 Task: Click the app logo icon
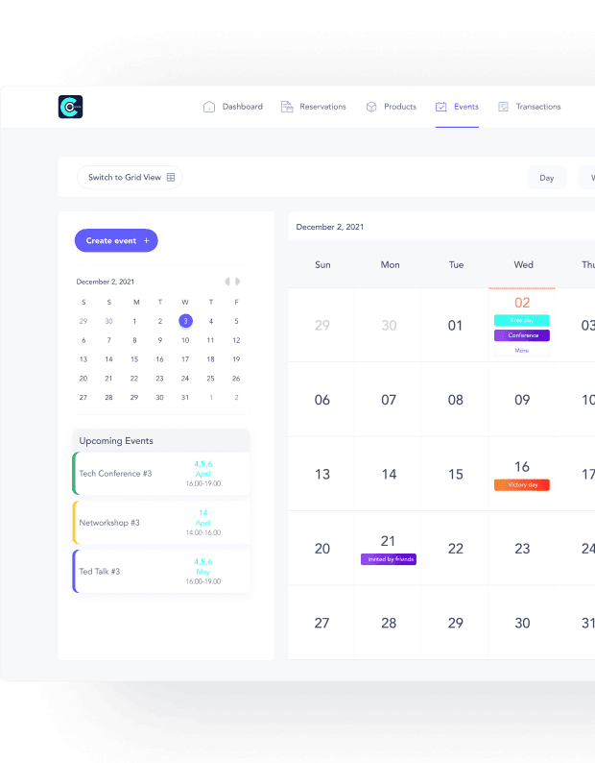pyautogui.click(x=71, y=107)
